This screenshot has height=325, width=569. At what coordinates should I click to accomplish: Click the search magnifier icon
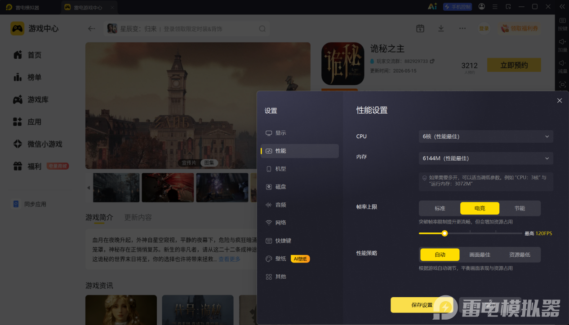point(262,29)
